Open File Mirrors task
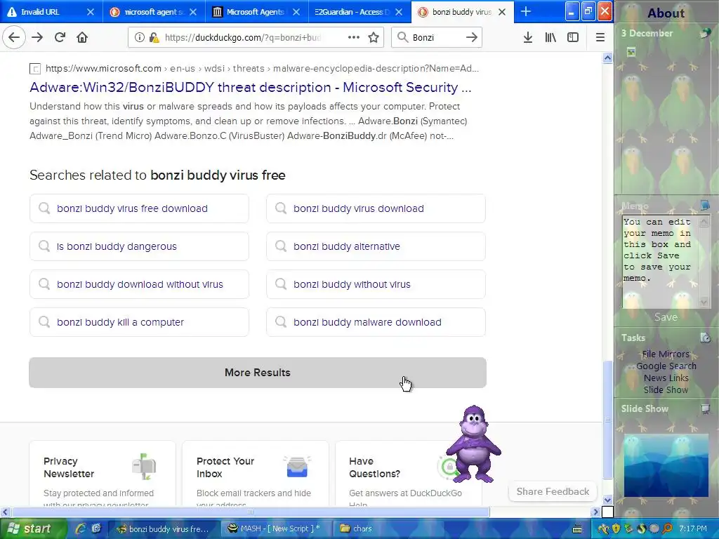The image size is (719, 539). pos(666,354)
